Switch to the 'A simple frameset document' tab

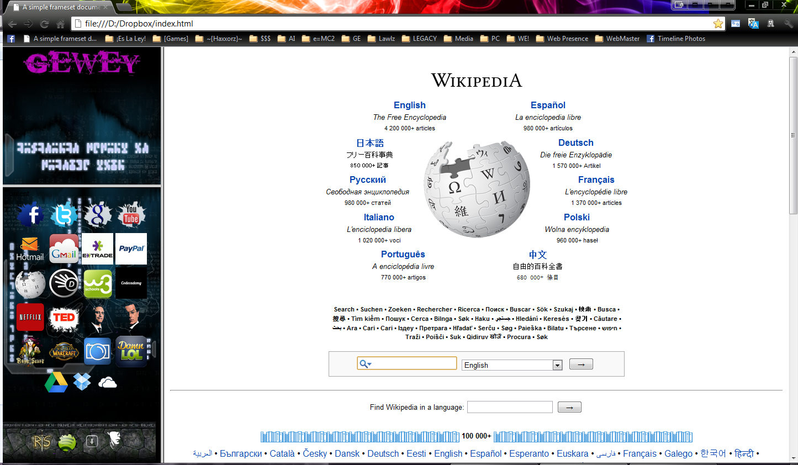point(61,7)
